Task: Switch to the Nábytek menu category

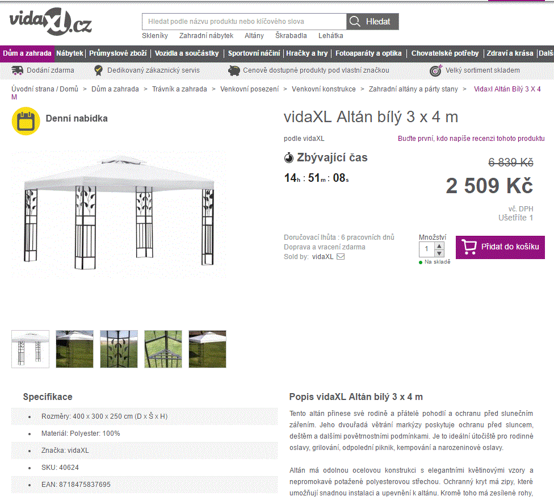Action: pyautogui.click(x=69, y=53)
